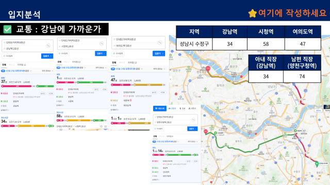The width and height of the screenshot is (330, 185).
Task: Click 길찾기 button in 양천구청역 panel
Action: [192, 128]
